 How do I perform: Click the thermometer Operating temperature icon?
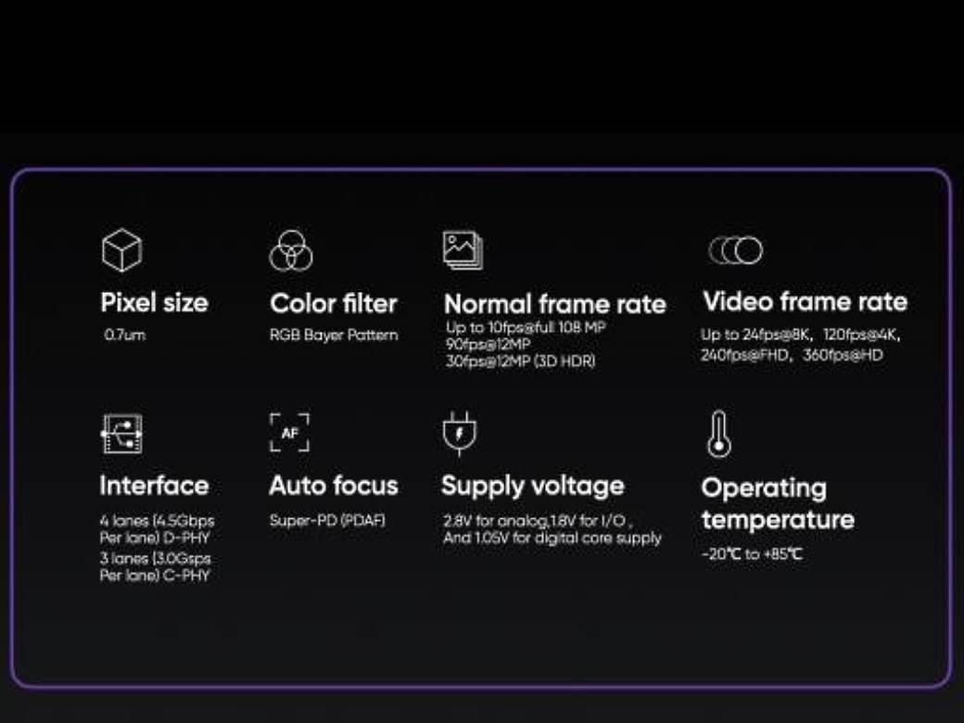[x=718, y=434]
